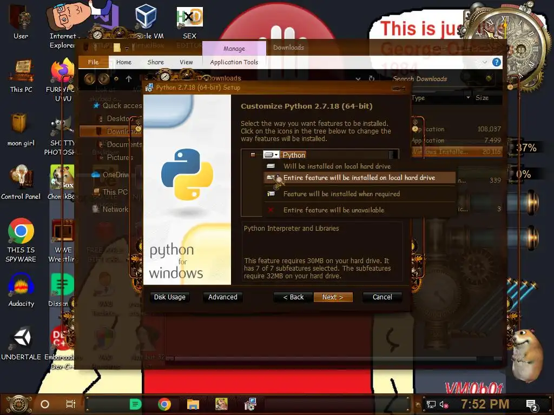Open File Explorer from the taskbar
This screenshot has width=554, height=415.
click(193, 404)
